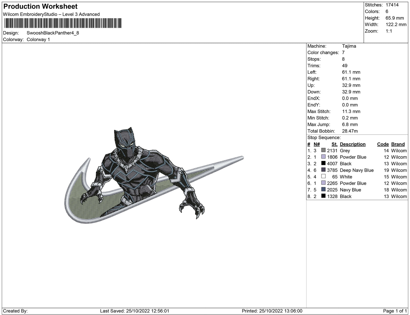Click code 15 in the White row
Viewport: 410px width, 315px height.
click(386, 176)
